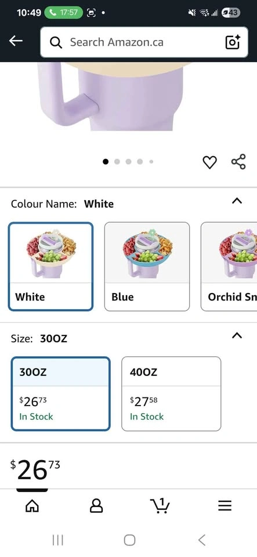This screenshot has height=557, width=257.
Task: Select the White colour option
Action: [x=50, y=266]
